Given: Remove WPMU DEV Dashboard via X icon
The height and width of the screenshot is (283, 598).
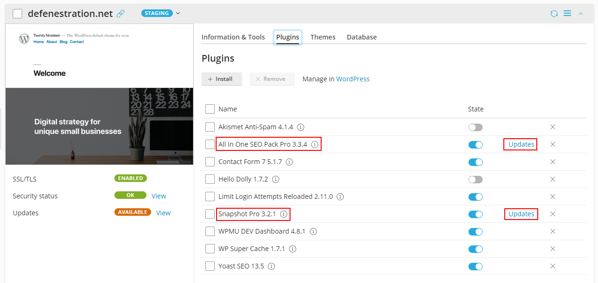Looking at the screenshot, I should (553, 231).
